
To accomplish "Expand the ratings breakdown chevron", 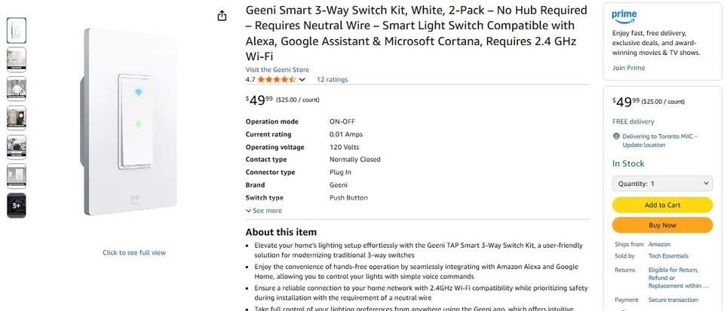I will point(302,80).
